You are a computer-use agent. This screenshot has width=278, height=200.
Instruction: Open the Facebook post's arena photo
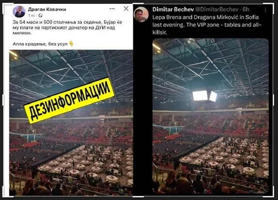tap(71, 123)
